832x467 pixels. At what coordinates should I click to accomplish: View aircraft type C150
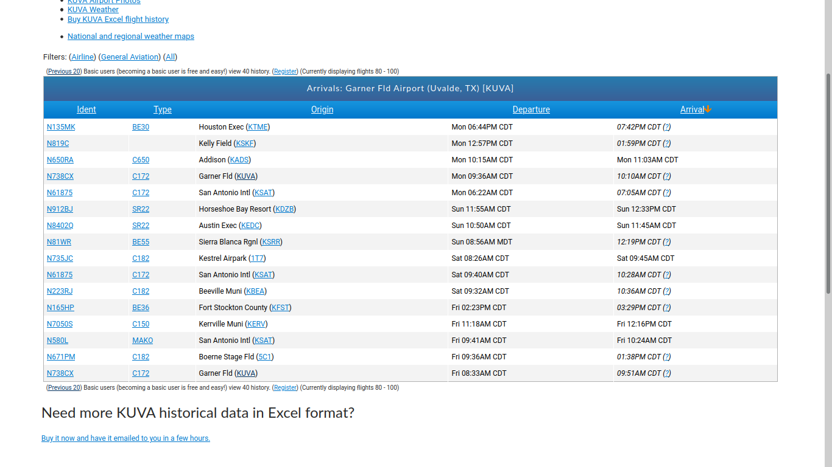(141, 324)
